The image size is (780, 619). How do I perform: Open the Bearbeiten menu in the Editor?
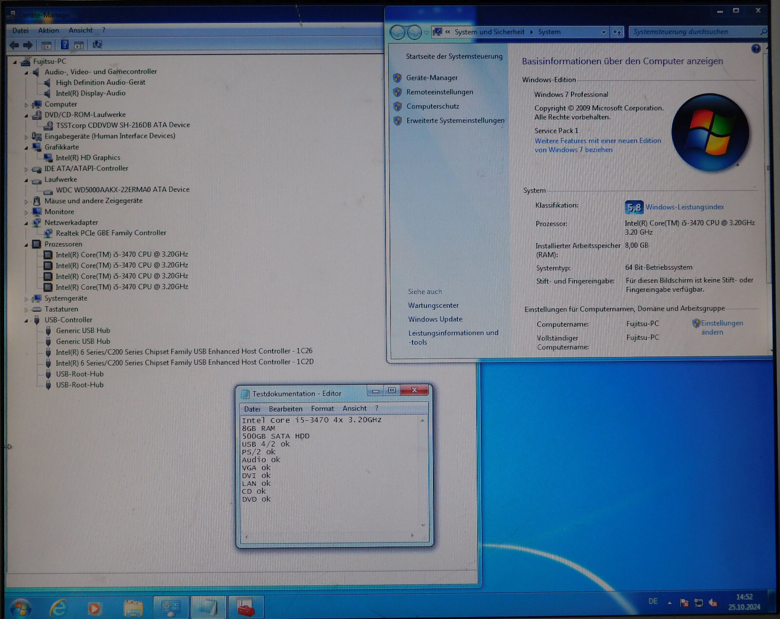coord(286,409)
